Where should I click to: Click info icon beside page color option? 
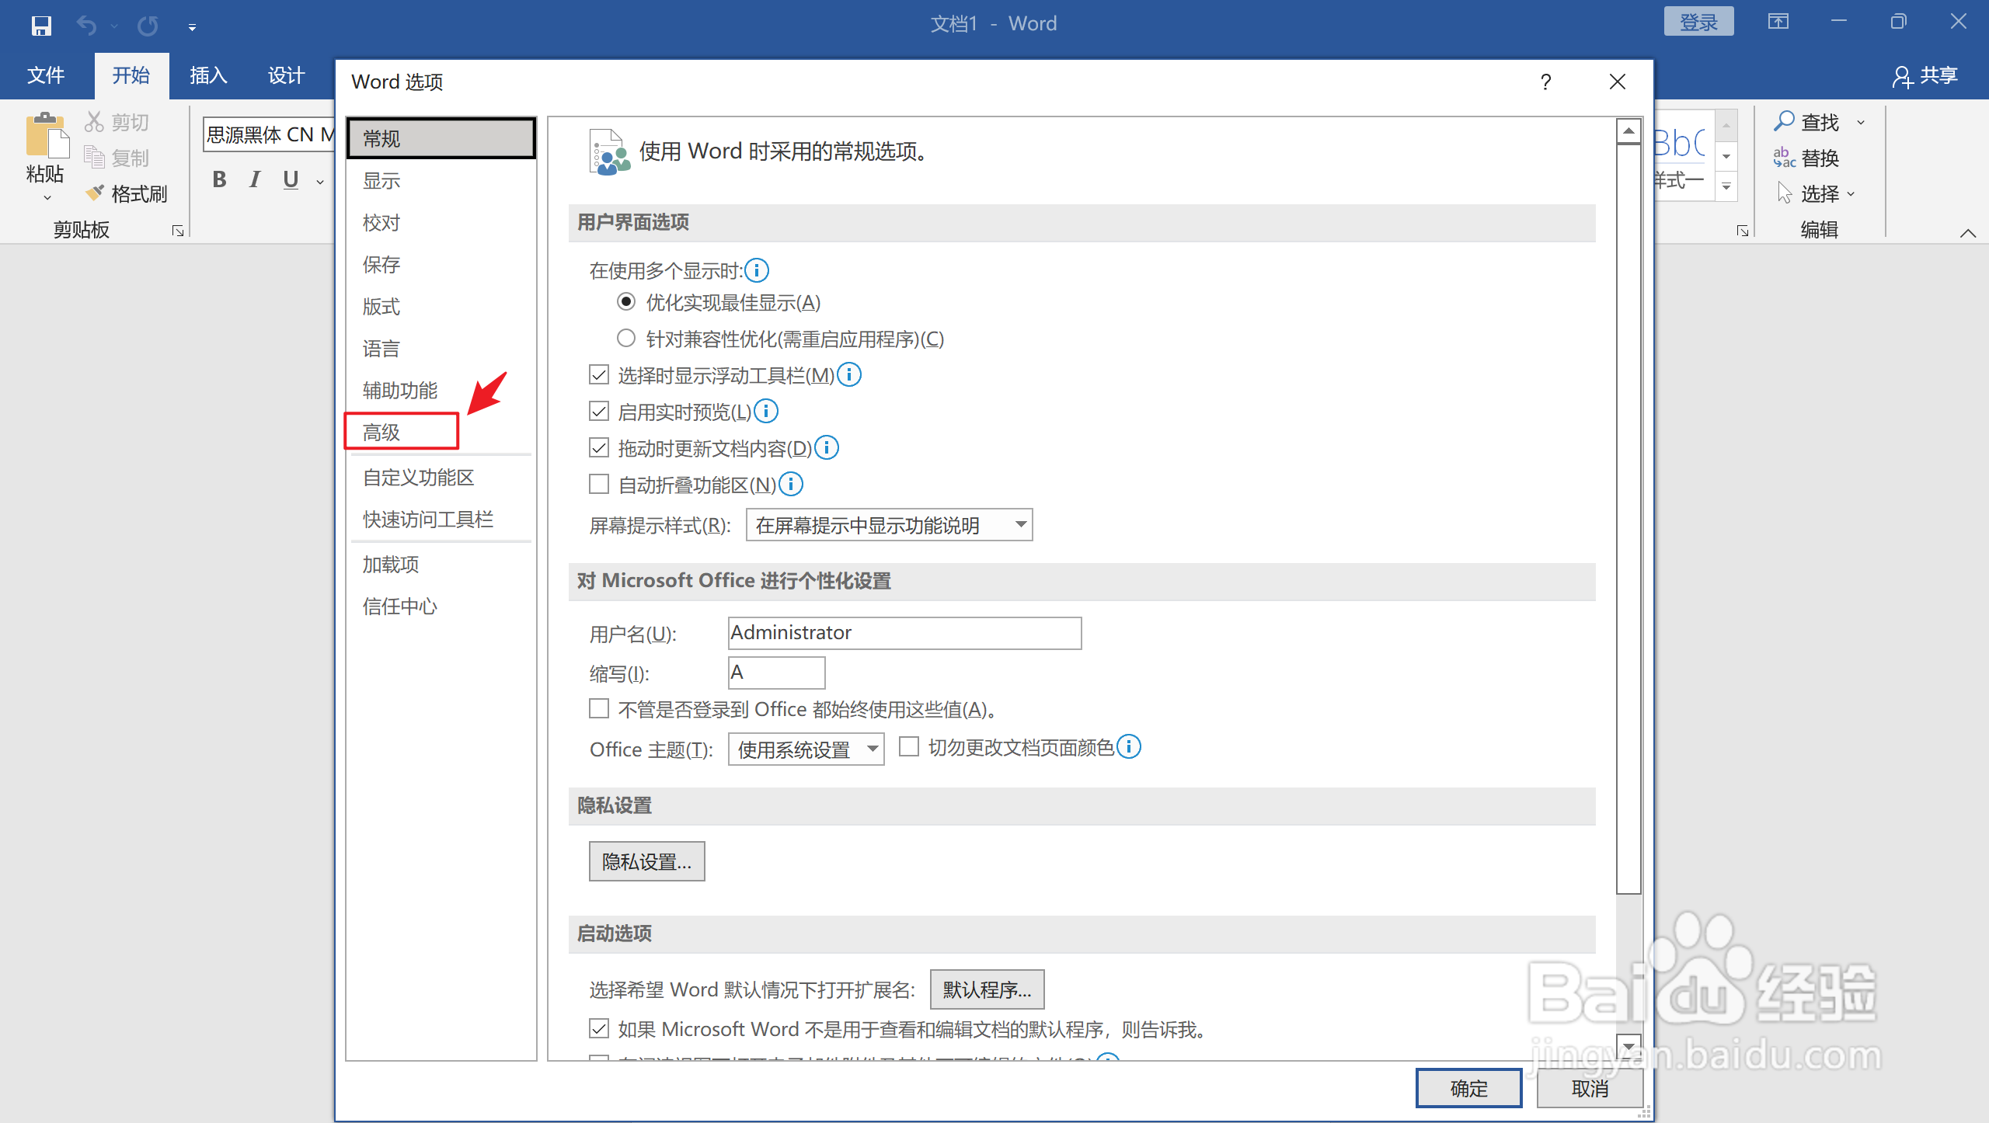(1129, 746)
